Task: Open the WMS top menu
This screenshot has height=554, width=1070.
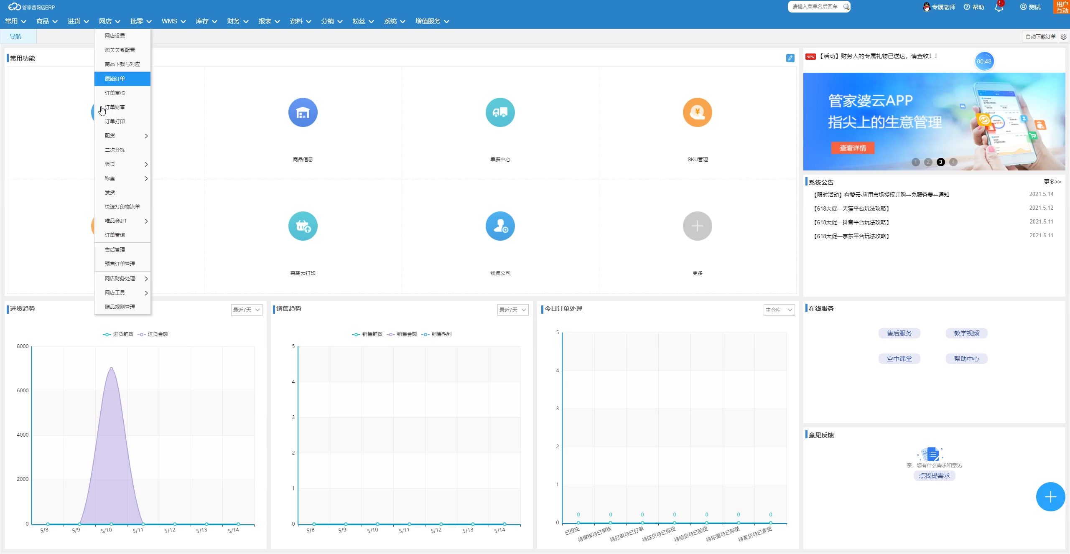Action: pyautogui.click(x=173, y=21)
